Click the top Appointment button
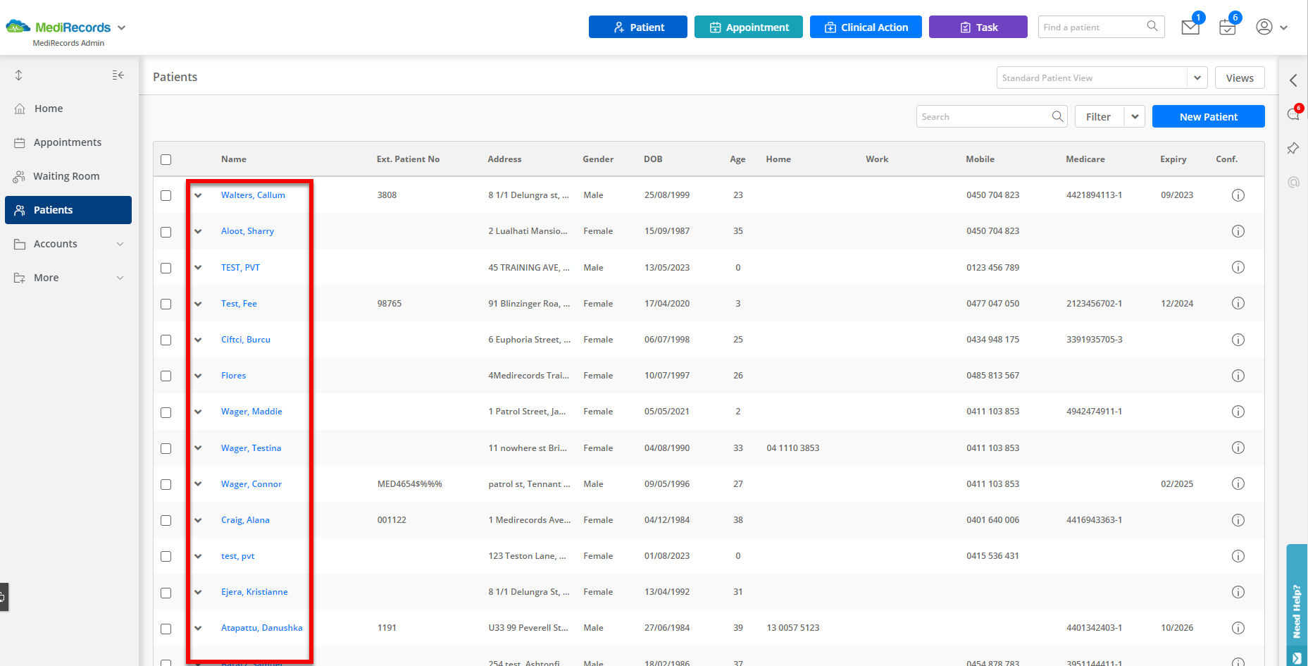The height and width of the screenshot is (666, 1308). (749, 27)
